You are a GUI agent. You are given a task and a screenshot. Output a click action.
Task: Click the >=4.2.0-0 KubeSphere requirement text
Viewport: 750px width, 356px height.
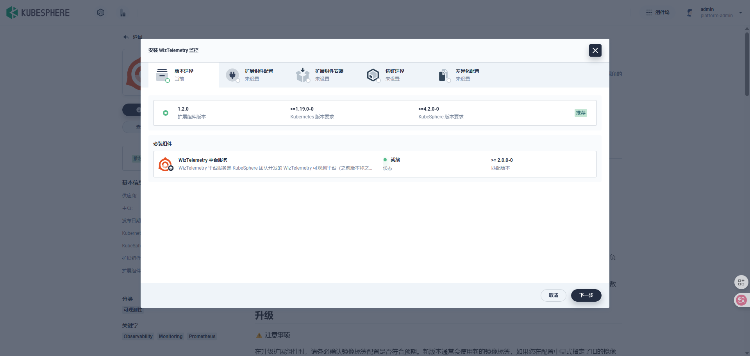[429, 109]
